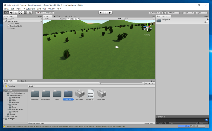Toggle scene audio button
Screen dimensions: 212x131
coord(72,19)
